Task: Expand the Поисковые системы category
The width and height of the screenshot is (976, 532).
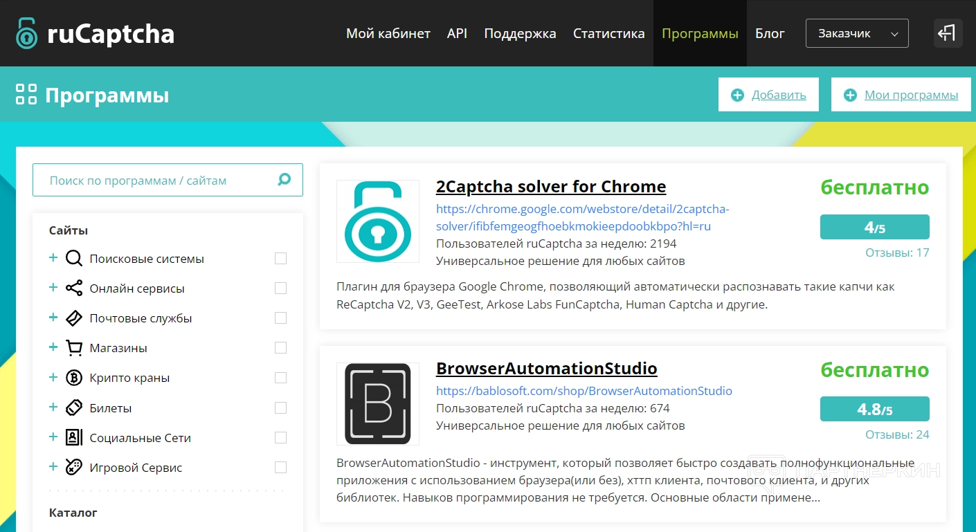Action: click(53, 258)
